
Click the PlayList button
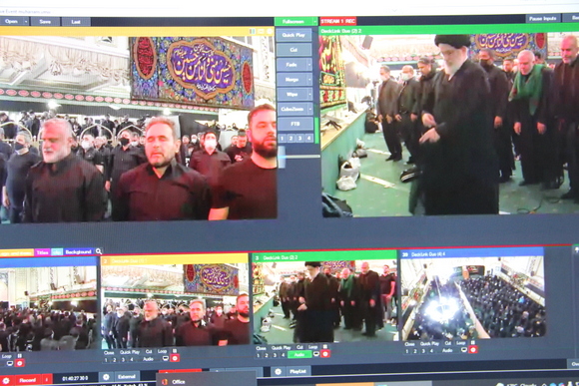click(297, 372)
